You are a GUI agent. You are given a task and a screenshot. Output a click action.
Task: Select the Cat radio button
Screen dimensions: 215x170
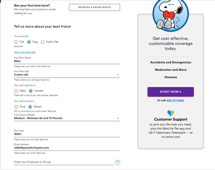pyautogui.click(x=16, y=42)
